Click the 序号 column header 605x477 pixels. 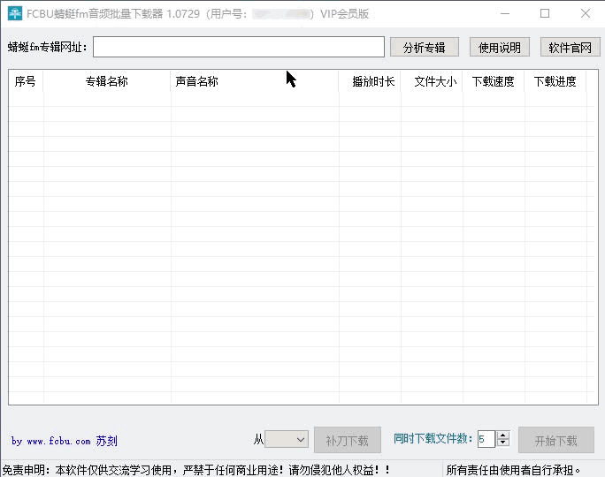pyautogui.click(x=26, y=81)
